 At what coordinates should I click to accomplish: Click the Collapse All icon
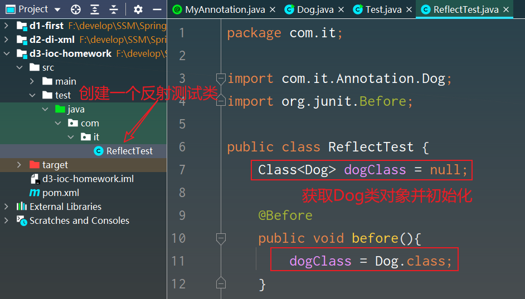[114, 9]
